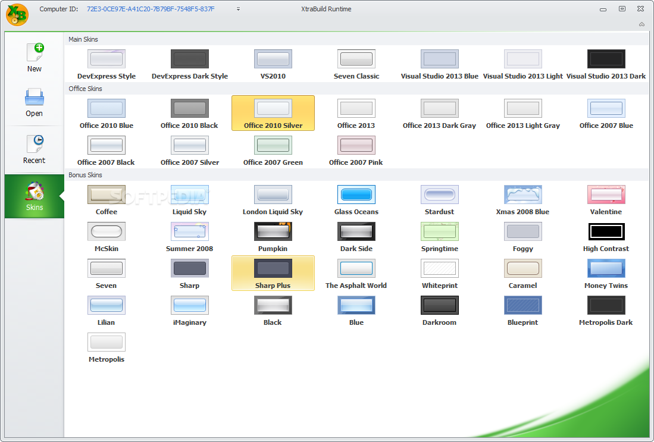Apply the Office 2007 Pink skin

356,151
